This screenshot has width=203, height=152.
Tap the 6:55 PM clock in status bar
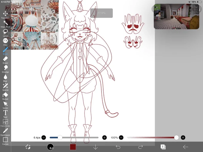click(x=5, y=2)
